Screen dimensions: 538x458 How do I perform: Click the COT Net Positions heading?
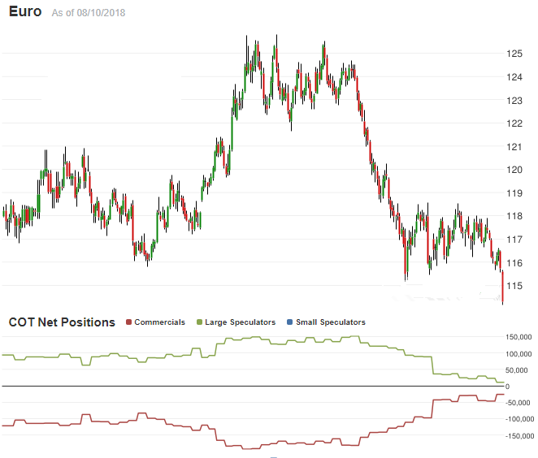pyautogui.click(x=62, y=322)
